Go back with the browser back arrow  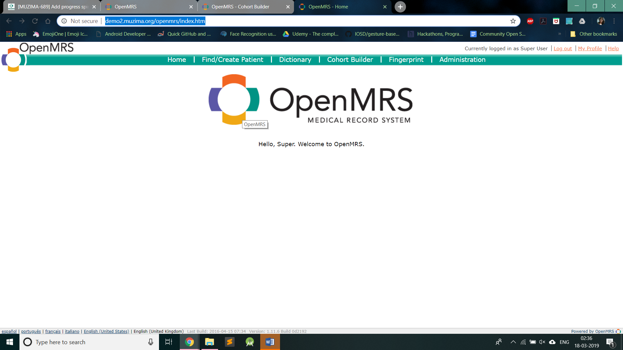(x=9, y=21)
